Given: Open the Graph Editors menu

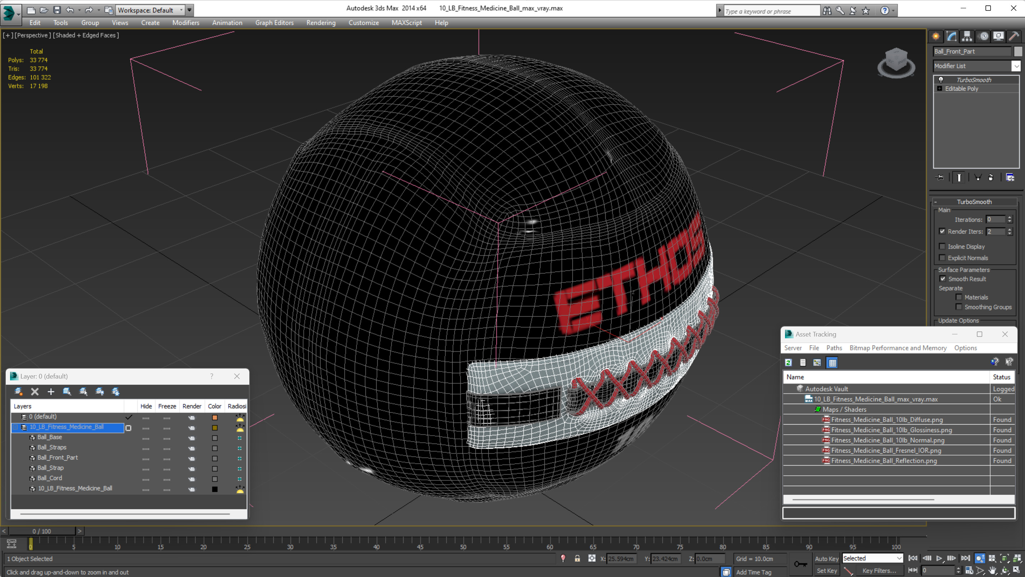Looking at the screenshot, I should (x=274, y=23).
